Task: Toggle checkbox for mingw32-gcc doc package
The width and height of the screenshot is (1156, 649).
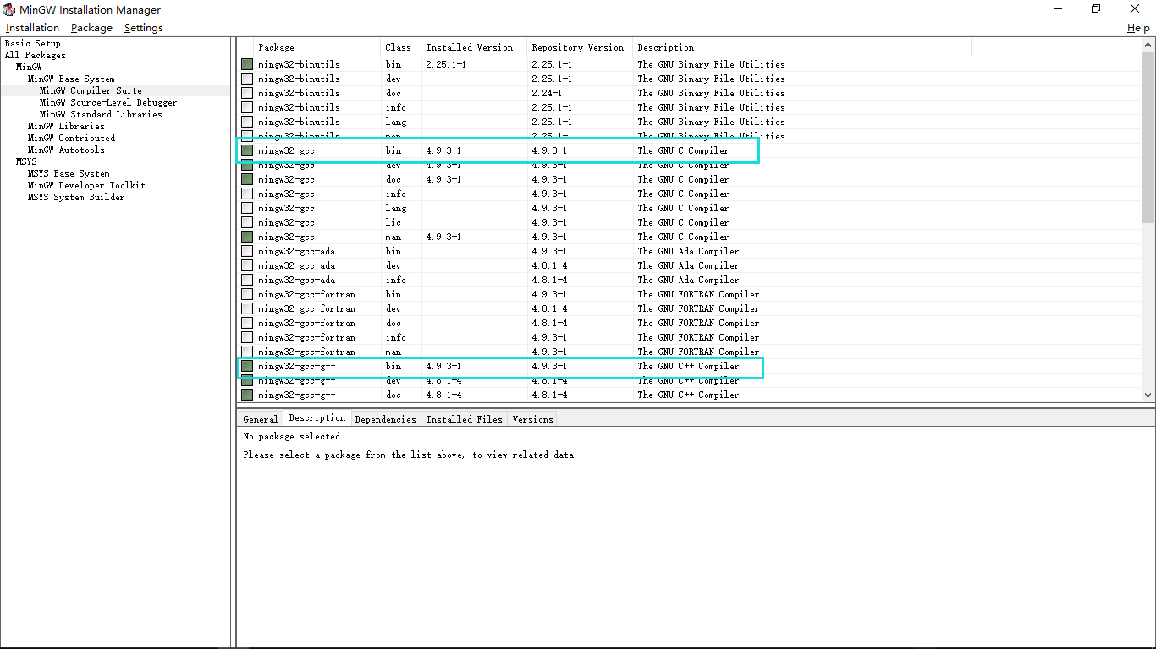Action: click(x=247, y=179)
